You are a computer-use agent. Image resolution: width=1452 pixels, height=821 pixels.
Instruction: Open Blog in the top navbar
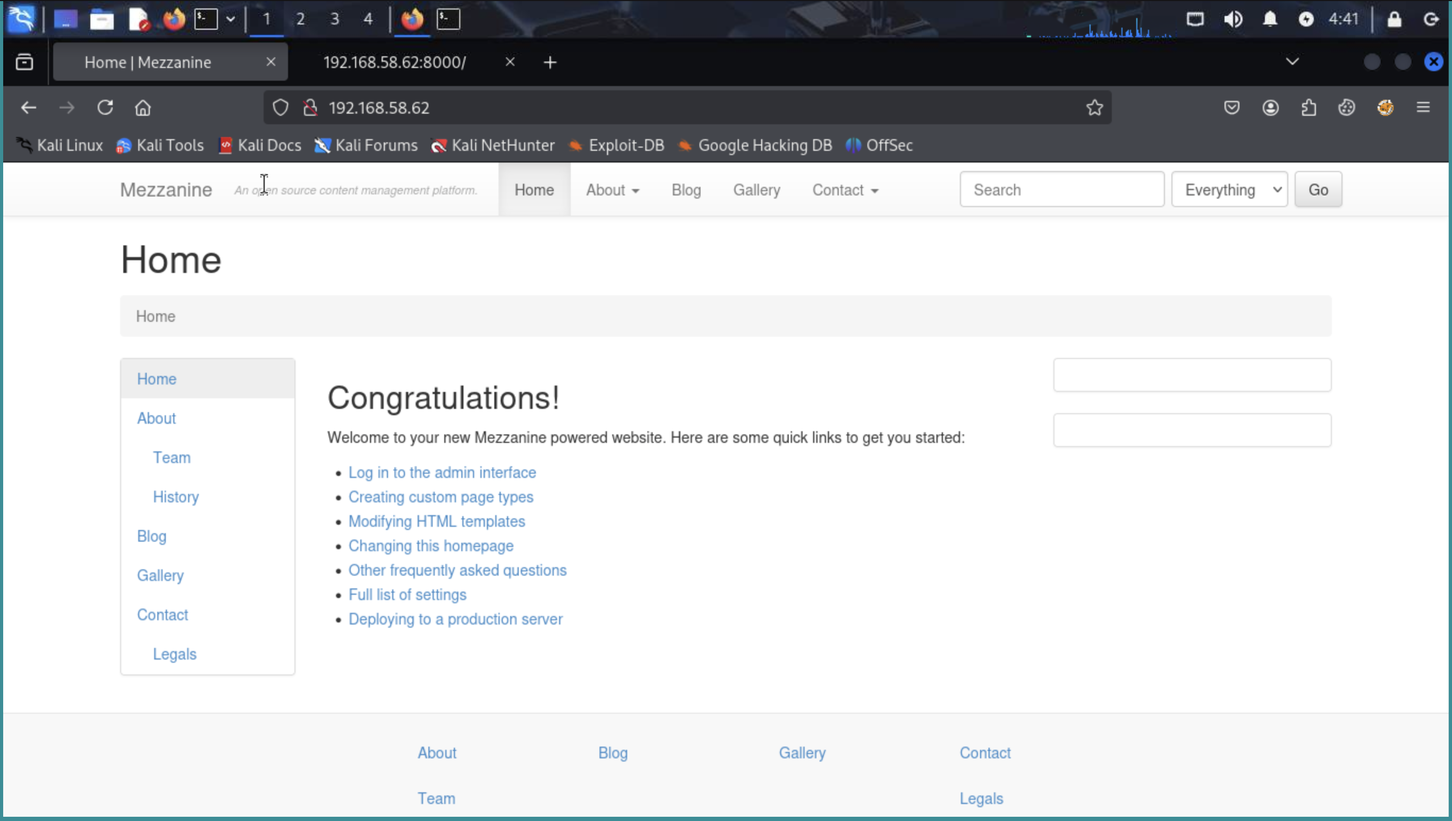[x=686, y=190]
